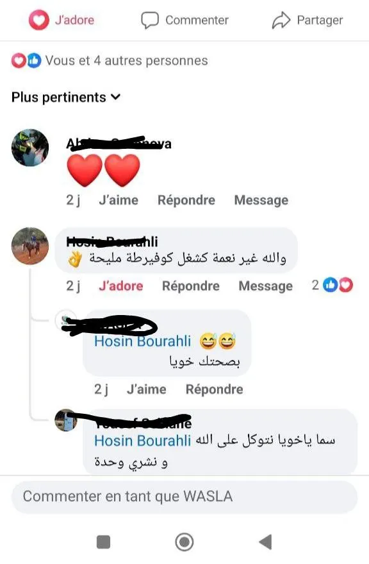Tap the Android recent apps square button
The image size is (369, 564).
coord(104,542)
